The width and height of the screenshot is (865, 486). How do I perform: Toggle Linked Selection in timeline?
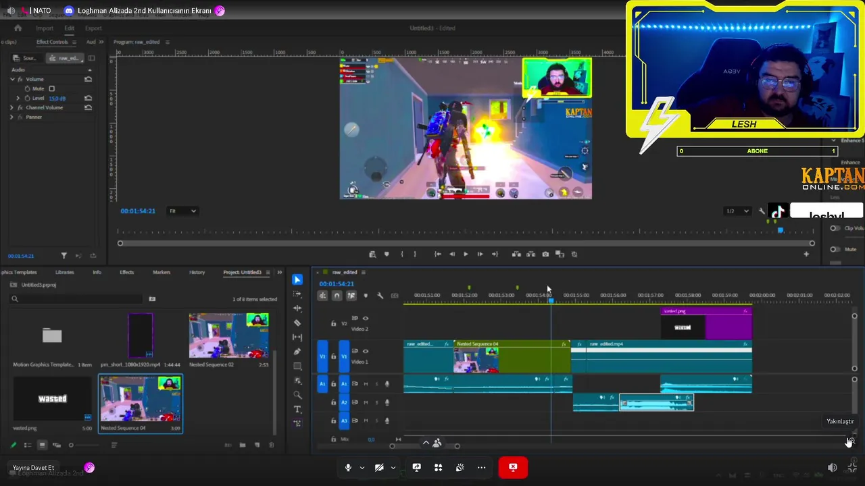tap(351, 295)
